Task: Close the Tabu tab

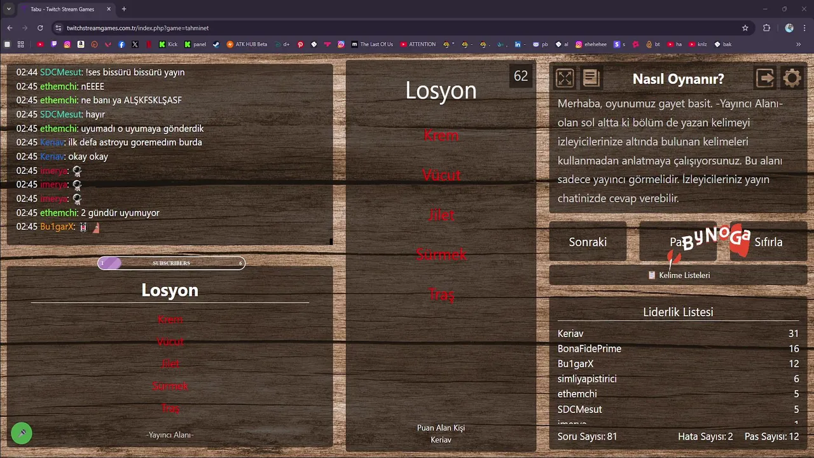Action: coord(109,9)
